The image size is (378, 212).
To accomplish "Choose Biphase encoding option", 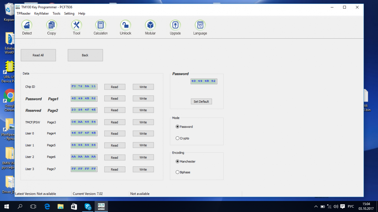I will coord(178,172).
